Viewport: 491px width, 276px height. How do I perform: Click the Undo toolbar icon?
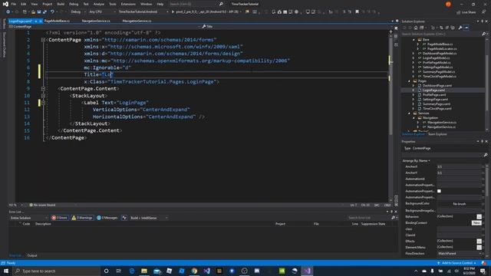tap(52, 12)
